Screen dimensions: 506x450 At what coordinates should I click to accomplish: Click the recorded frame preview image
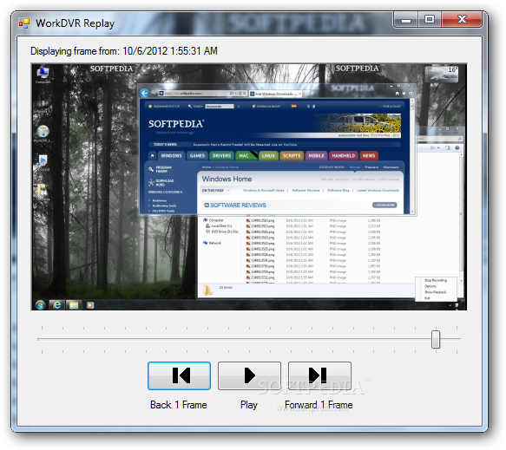pos(249,187)
